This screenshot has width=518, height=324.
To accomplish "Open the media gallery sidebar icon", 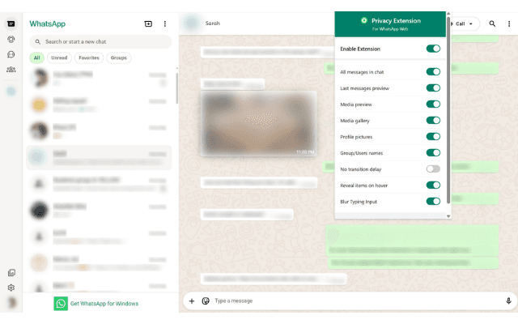I will click(11, 273).
